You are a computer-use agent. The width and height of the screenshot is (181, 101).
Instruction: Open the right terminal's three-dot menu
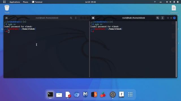(162, 18)
